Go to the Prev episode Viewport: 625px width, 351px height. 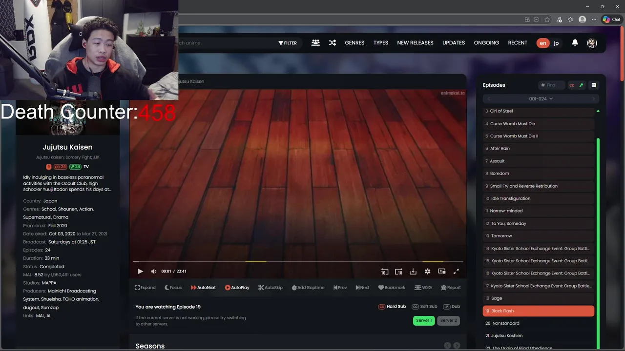tap(340, 288)
